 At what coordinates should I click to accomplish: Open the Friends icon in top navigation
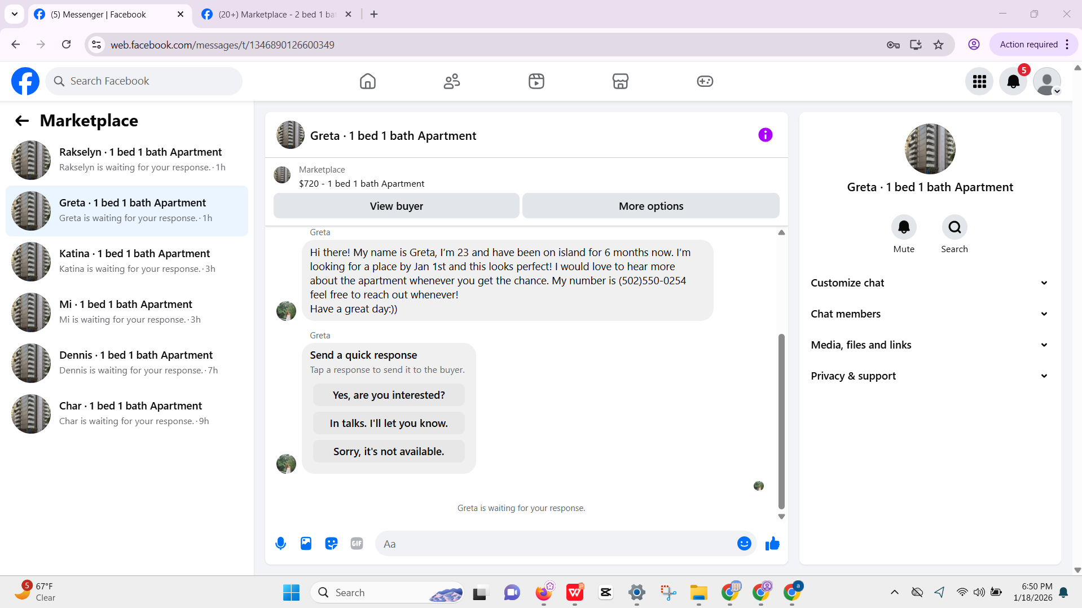[x=452, y=81]
